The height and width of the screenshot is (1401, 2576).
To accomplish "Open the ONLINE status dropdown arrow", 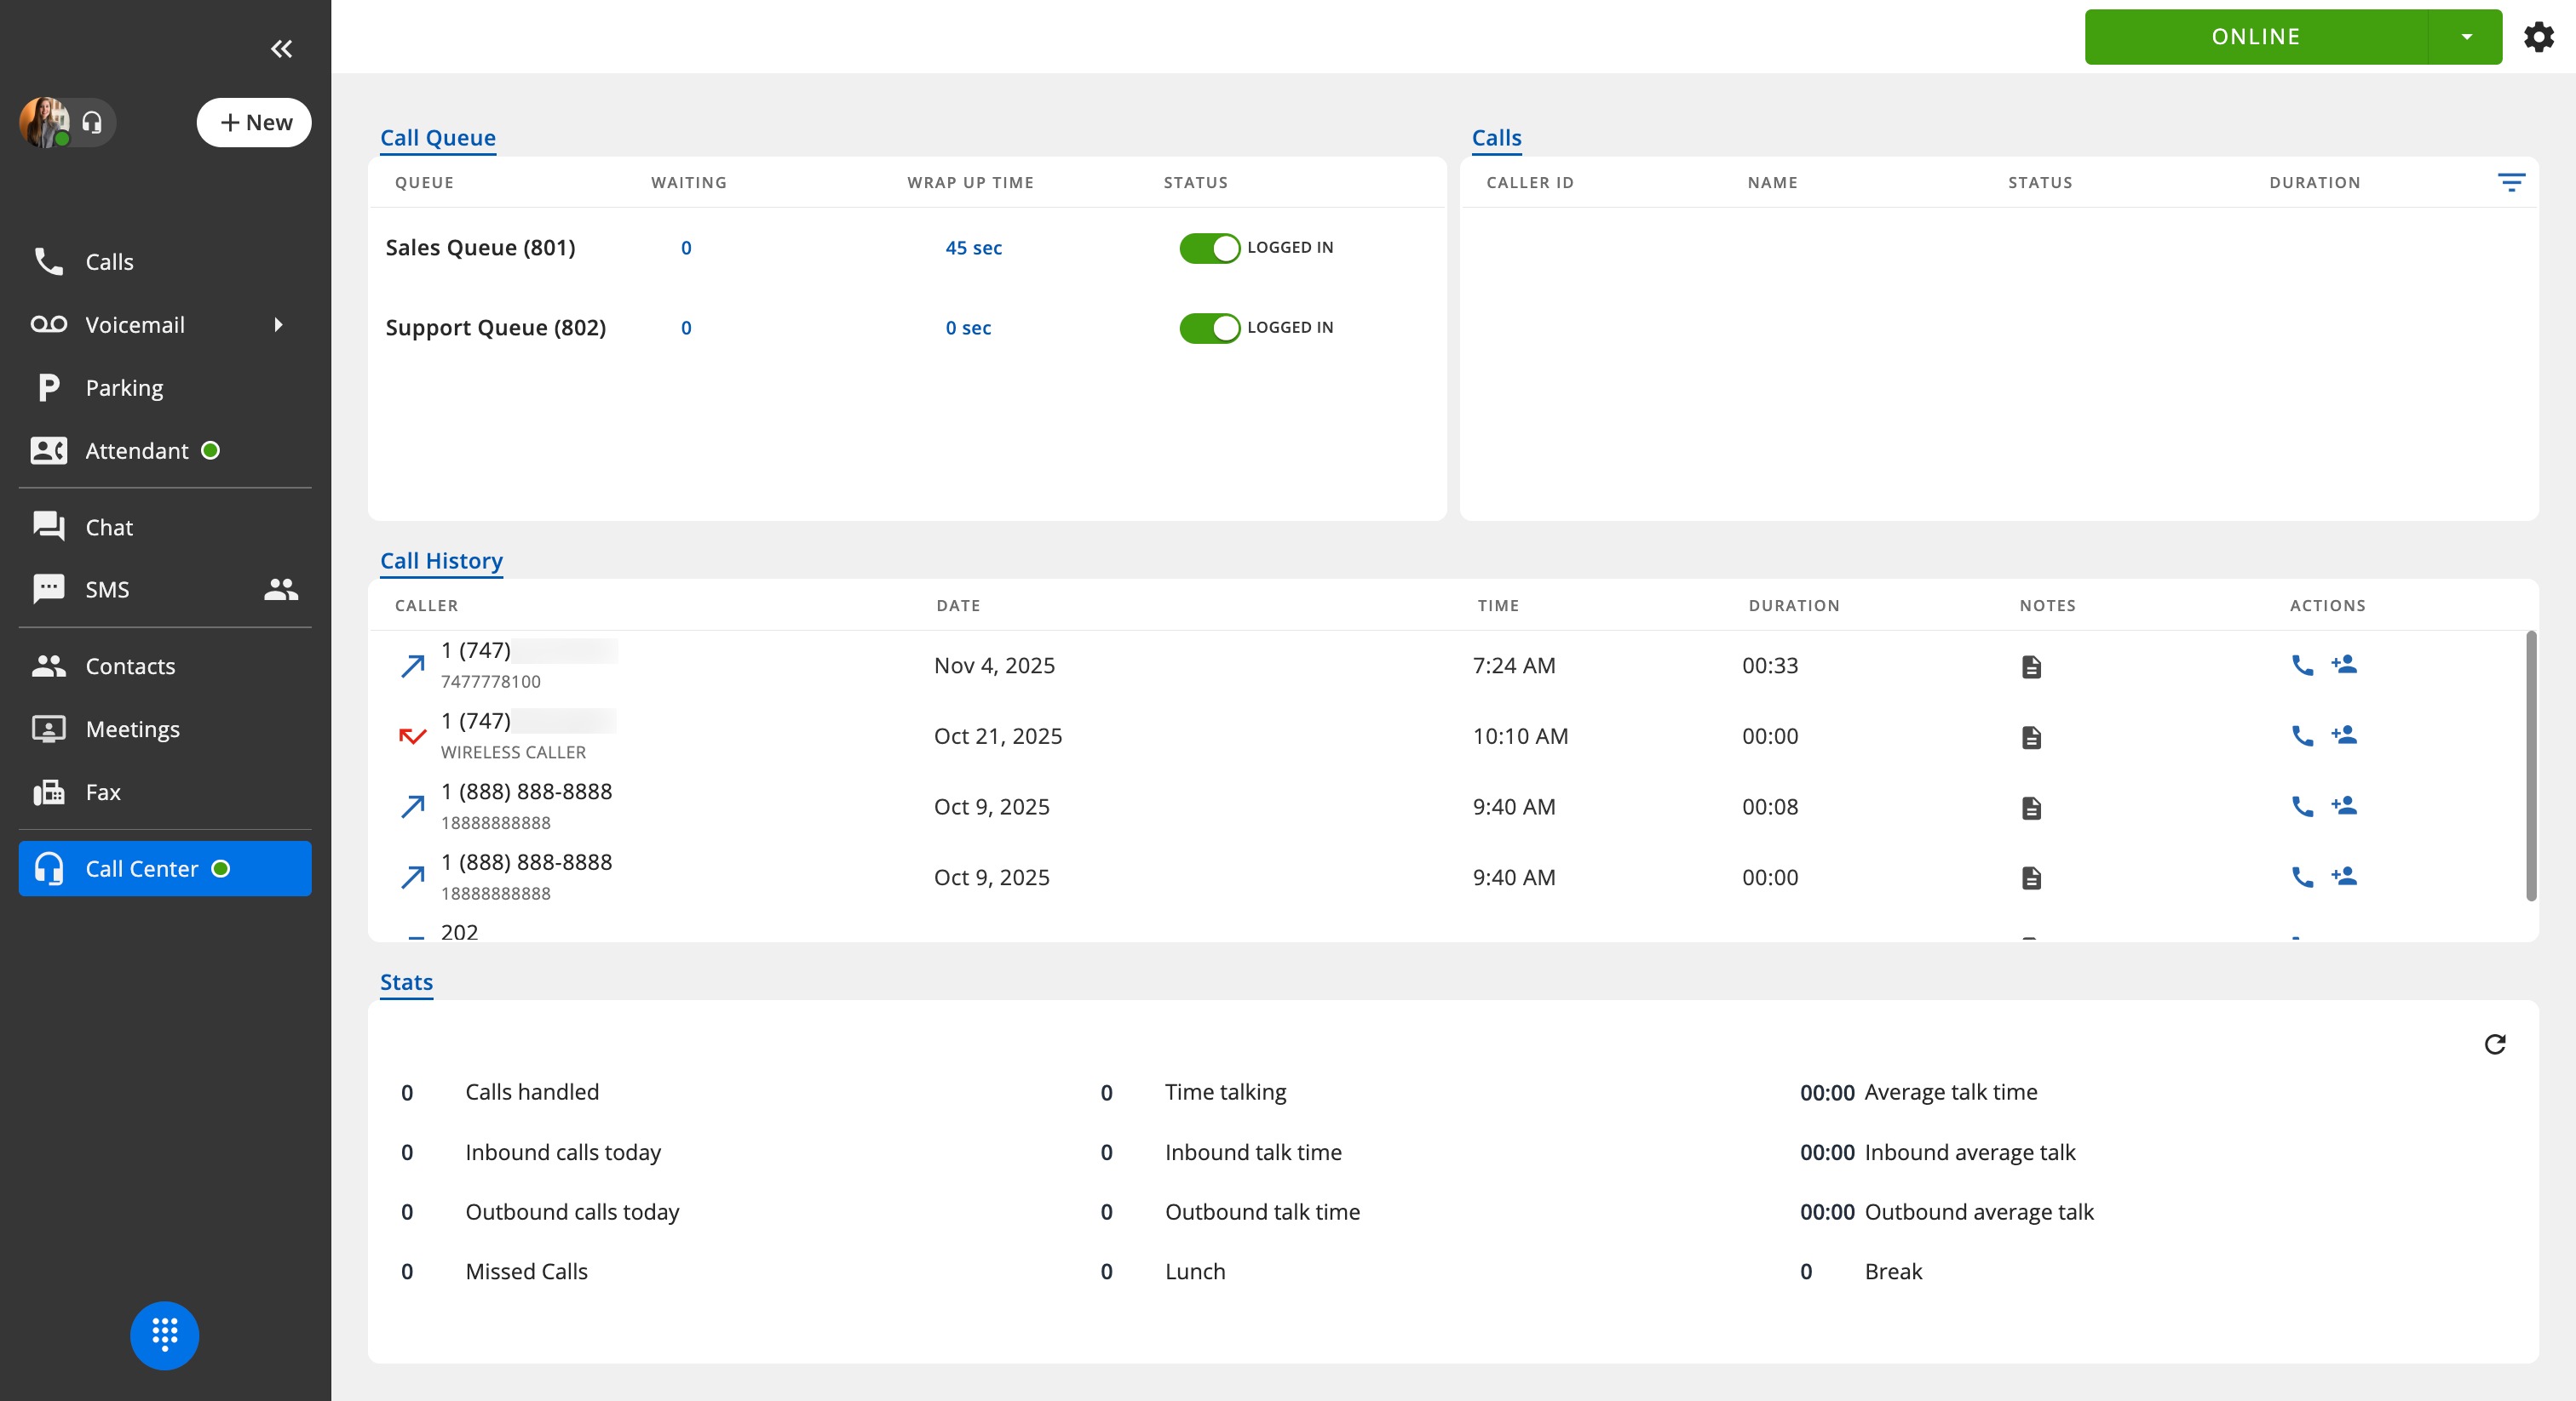I will pos(2466,37).
